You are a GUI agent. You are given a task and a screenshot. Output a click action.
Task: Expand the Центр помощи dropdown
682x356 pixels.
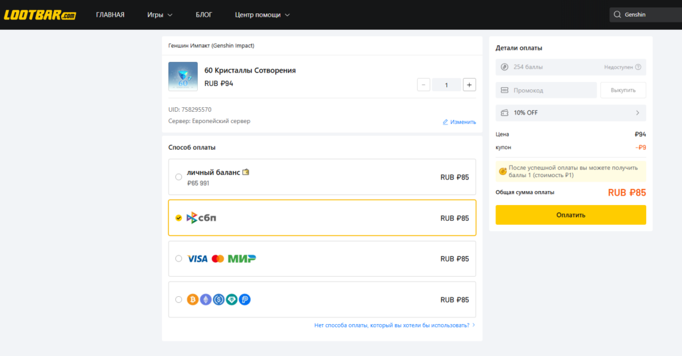(x=262, y=15)
